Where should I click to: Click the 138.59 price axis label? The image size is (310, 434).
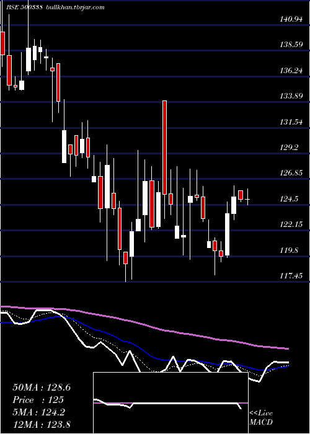291,45
